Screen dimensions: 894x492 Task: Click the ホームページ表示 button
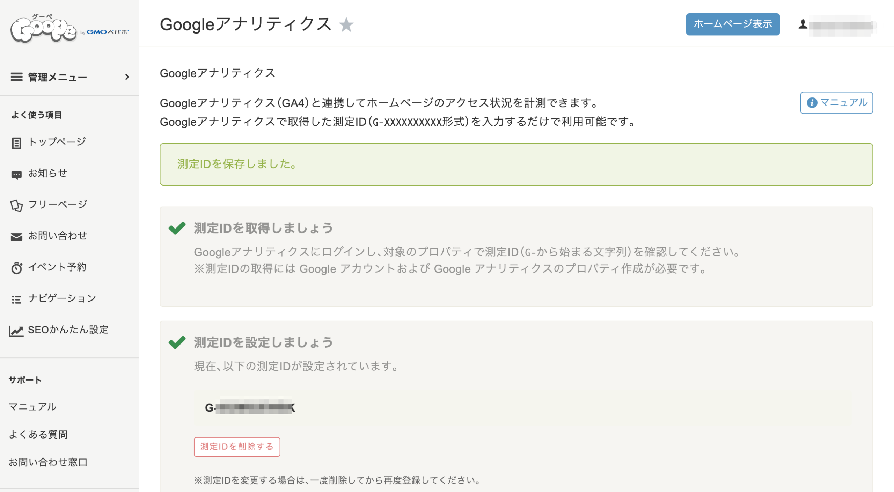[732, 24]
